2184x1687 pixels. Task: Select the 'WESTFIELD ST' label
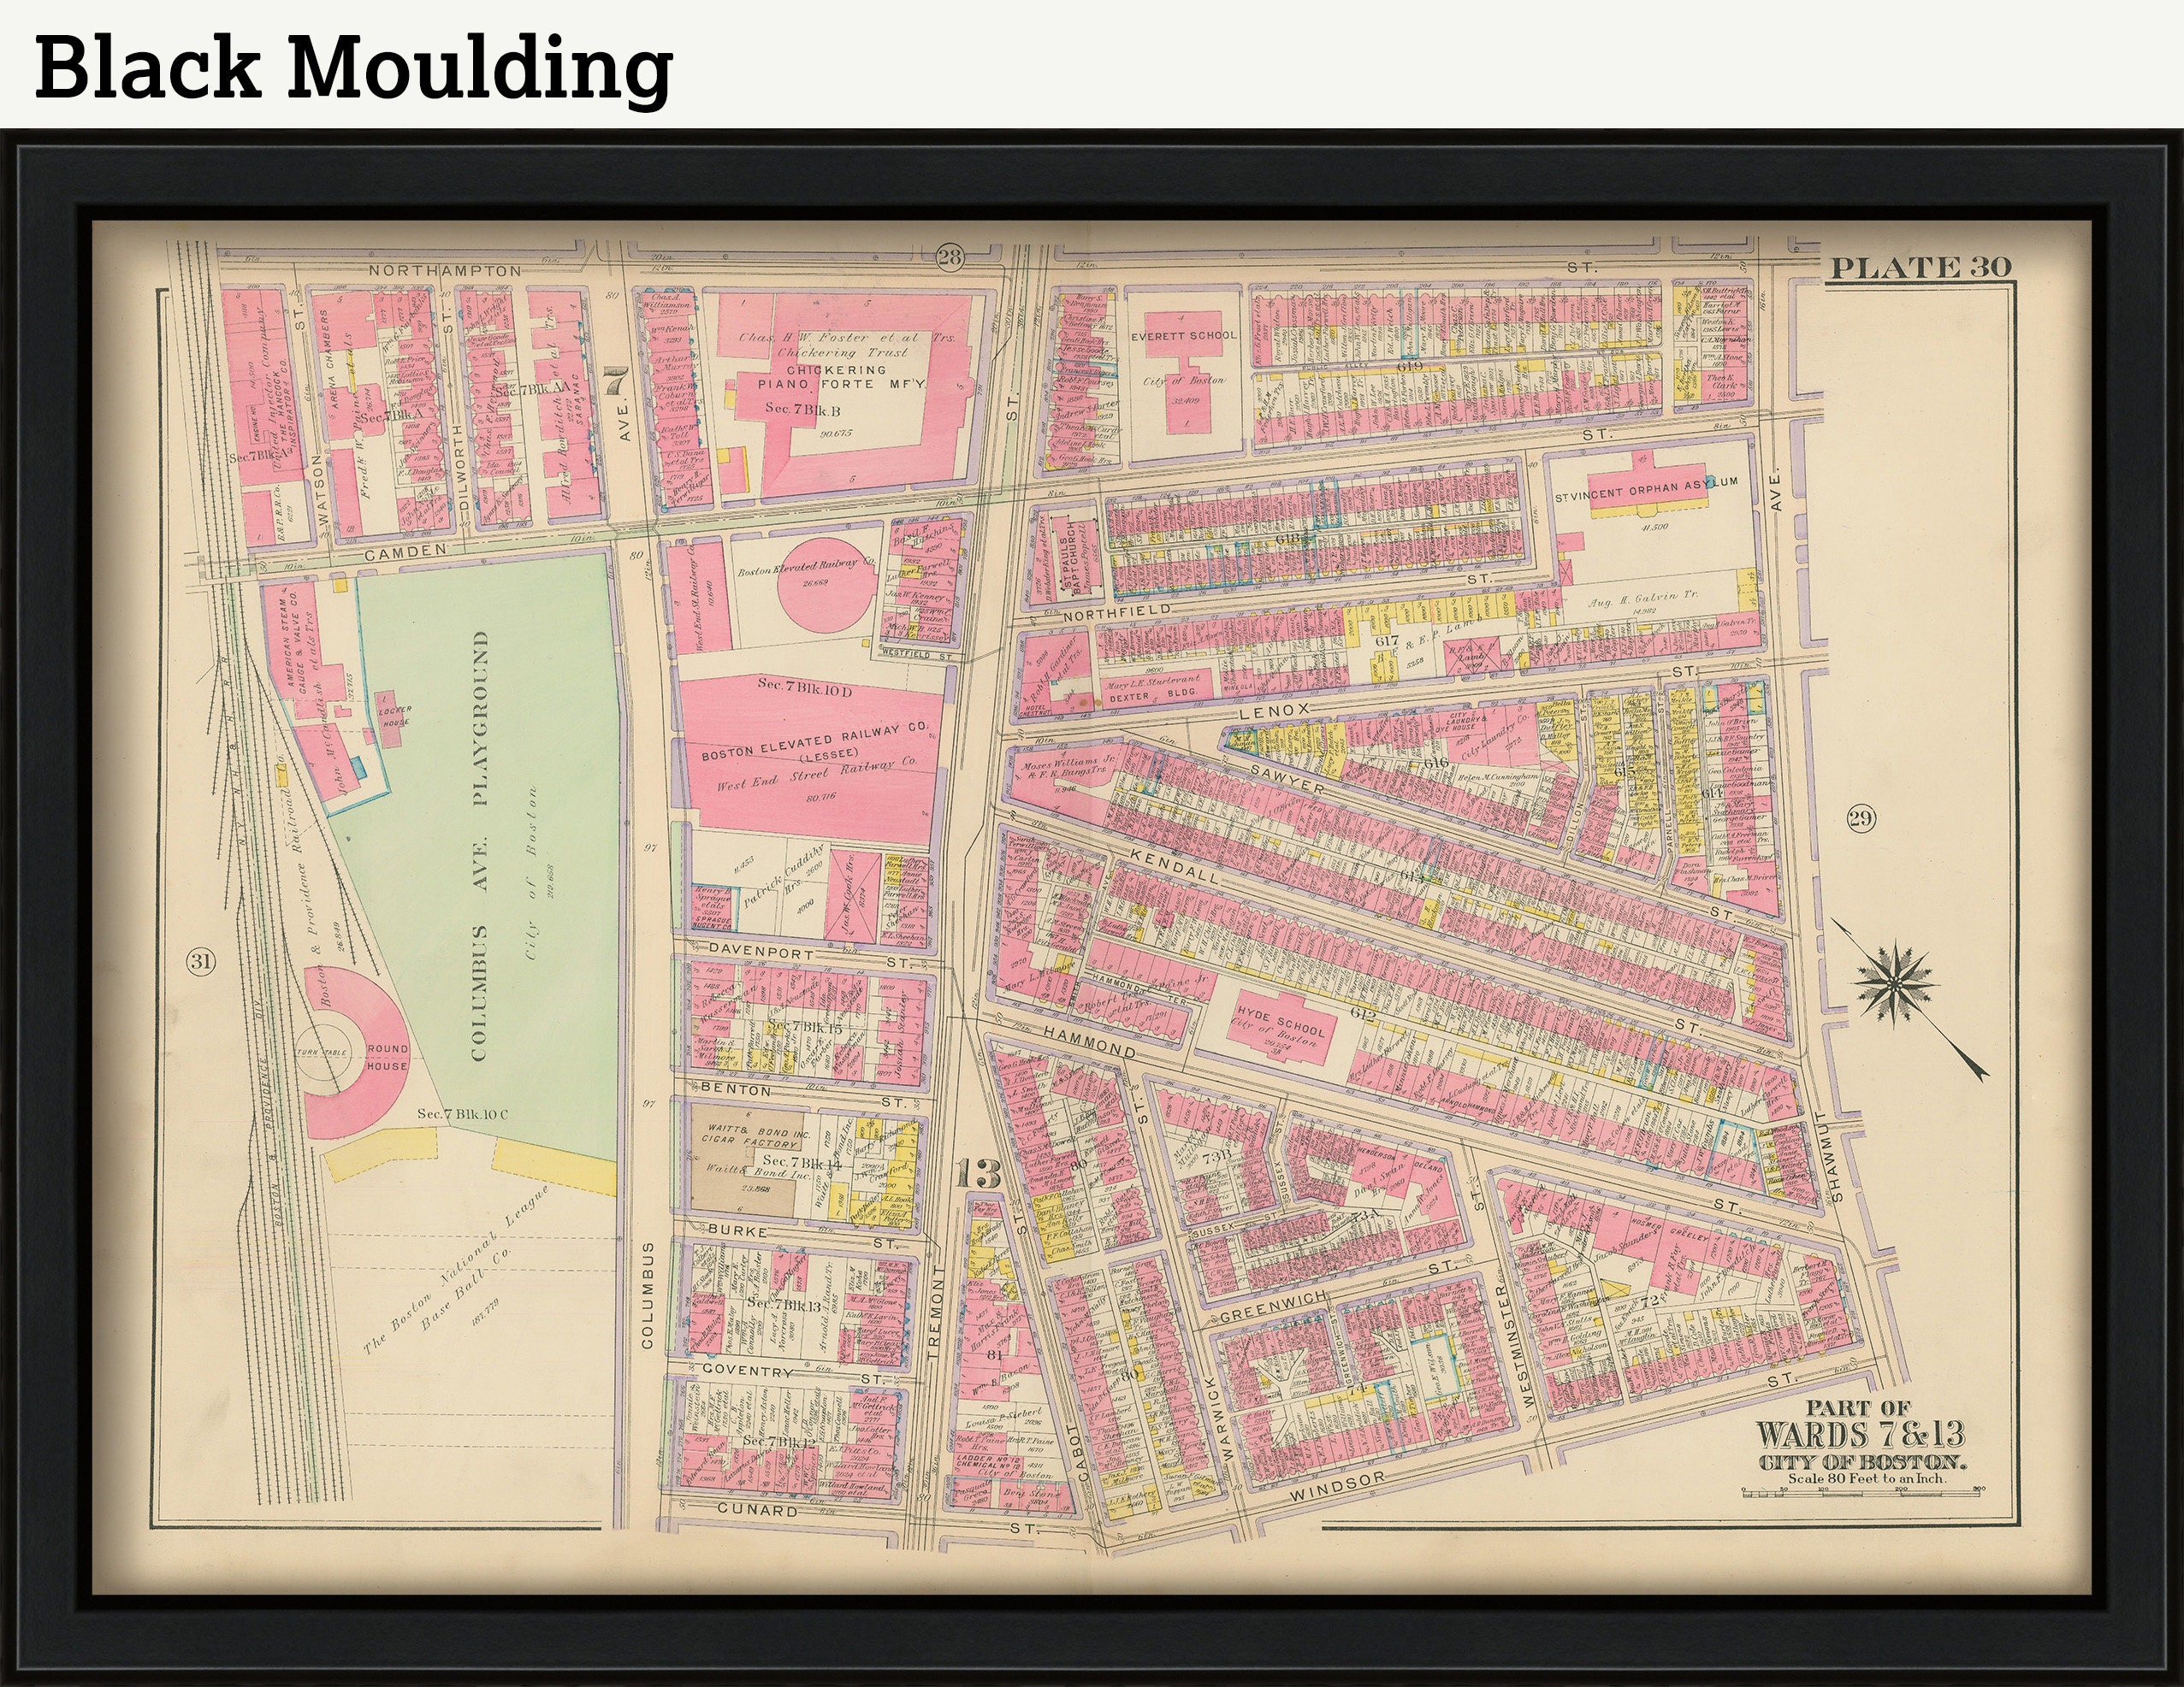[917, 657]
